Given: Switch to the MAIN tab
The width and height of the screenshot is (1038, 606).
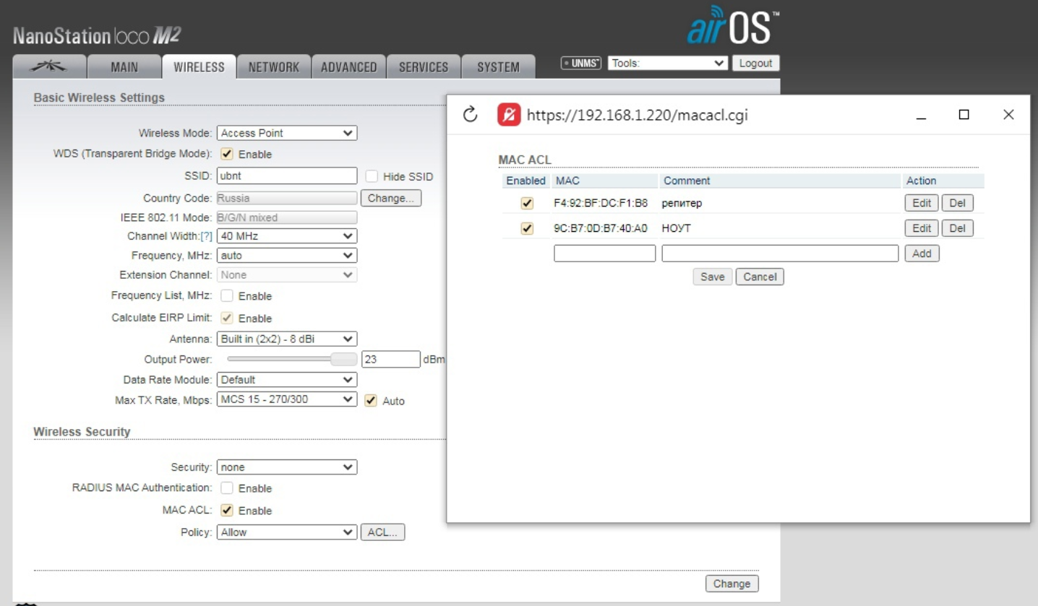Looking at the screenshot, I should tap(124, 67).
